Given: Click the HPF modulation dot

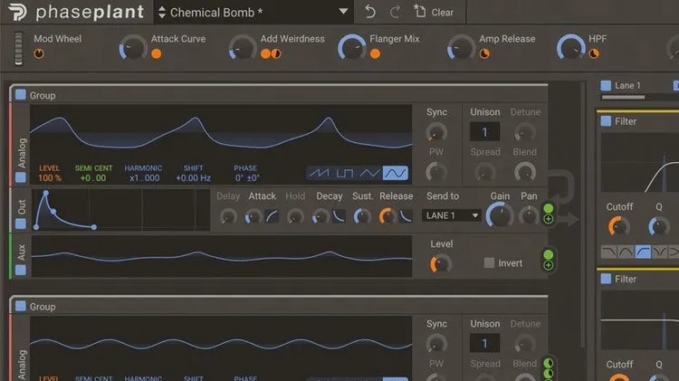Looking at the screenshot, I should tap(594, 53).
